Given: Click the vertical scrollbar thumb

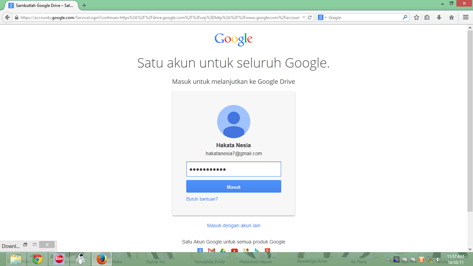Looking at the screenshot, I should click(x=470, y=120).
